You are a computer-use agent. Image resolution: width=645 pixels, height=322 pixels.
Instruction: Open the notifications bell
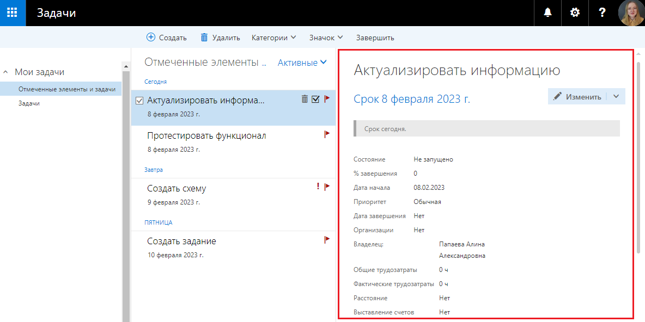coord(547,13)
